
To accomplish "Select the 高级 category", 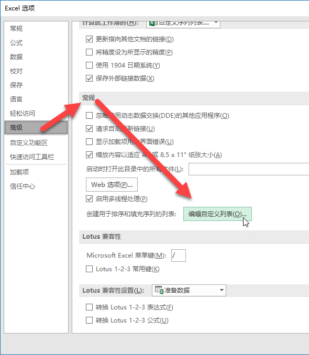I will click(36, 127).
